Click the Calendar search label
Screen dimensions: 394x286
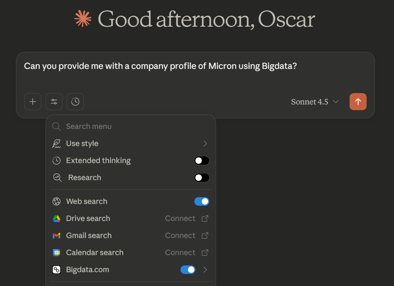coord(95,253)
